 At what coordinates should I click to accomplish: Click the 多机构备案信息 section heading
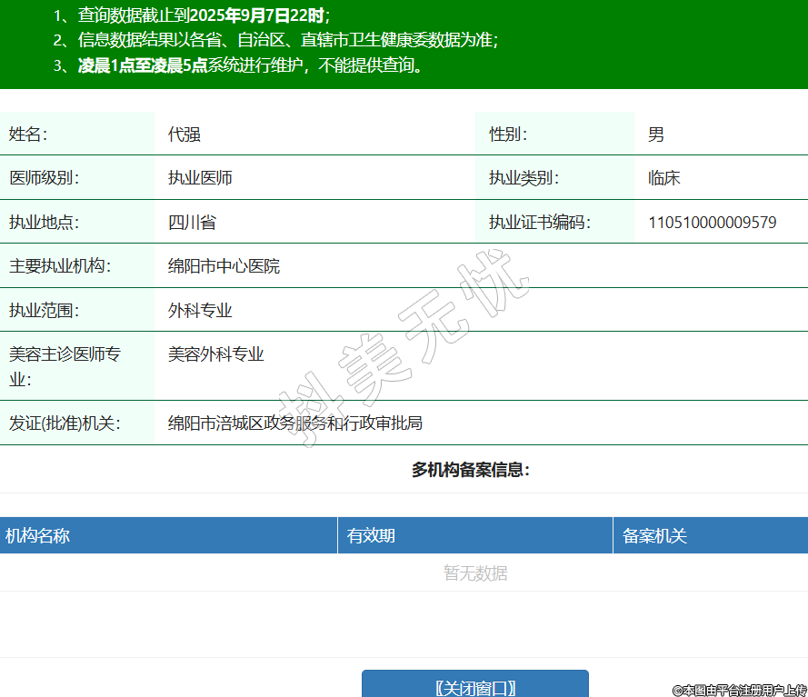coord(470,470)
